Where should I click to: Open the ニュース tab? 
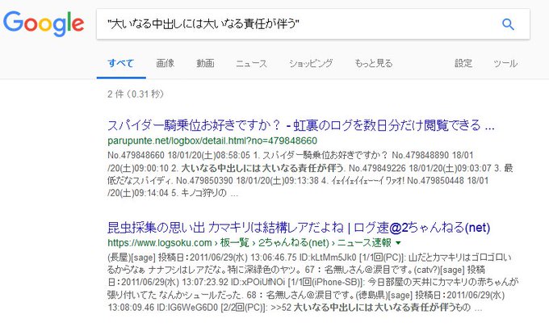(251, 63)
